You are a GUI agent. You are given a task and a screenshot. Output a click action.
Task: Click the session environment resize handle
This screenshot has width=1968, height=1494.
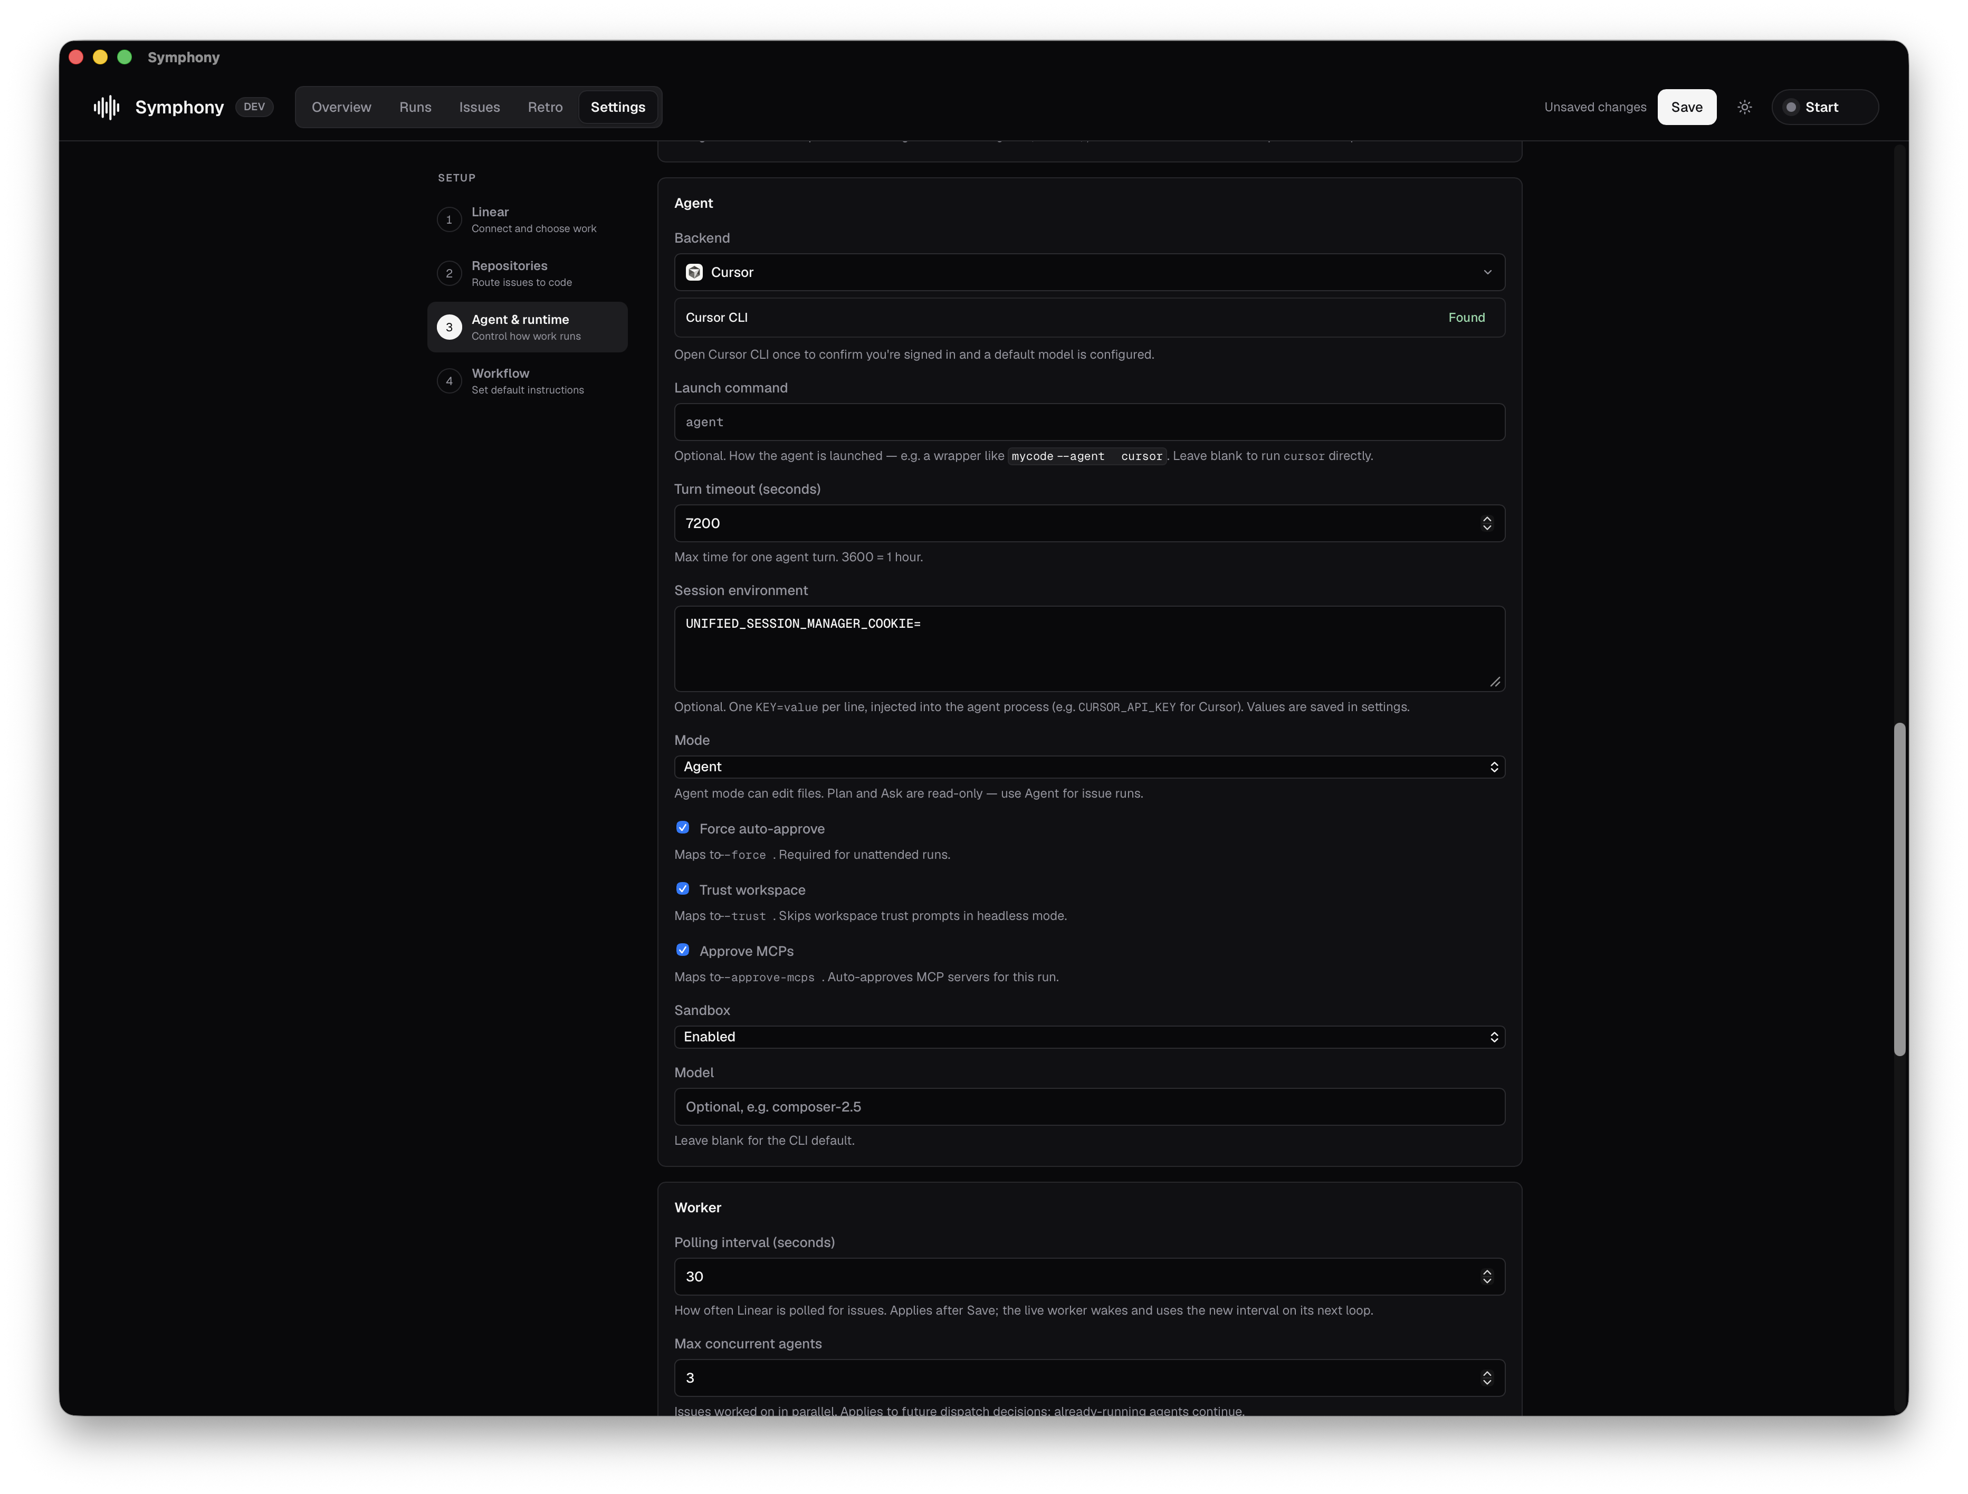pos(1495,682)
